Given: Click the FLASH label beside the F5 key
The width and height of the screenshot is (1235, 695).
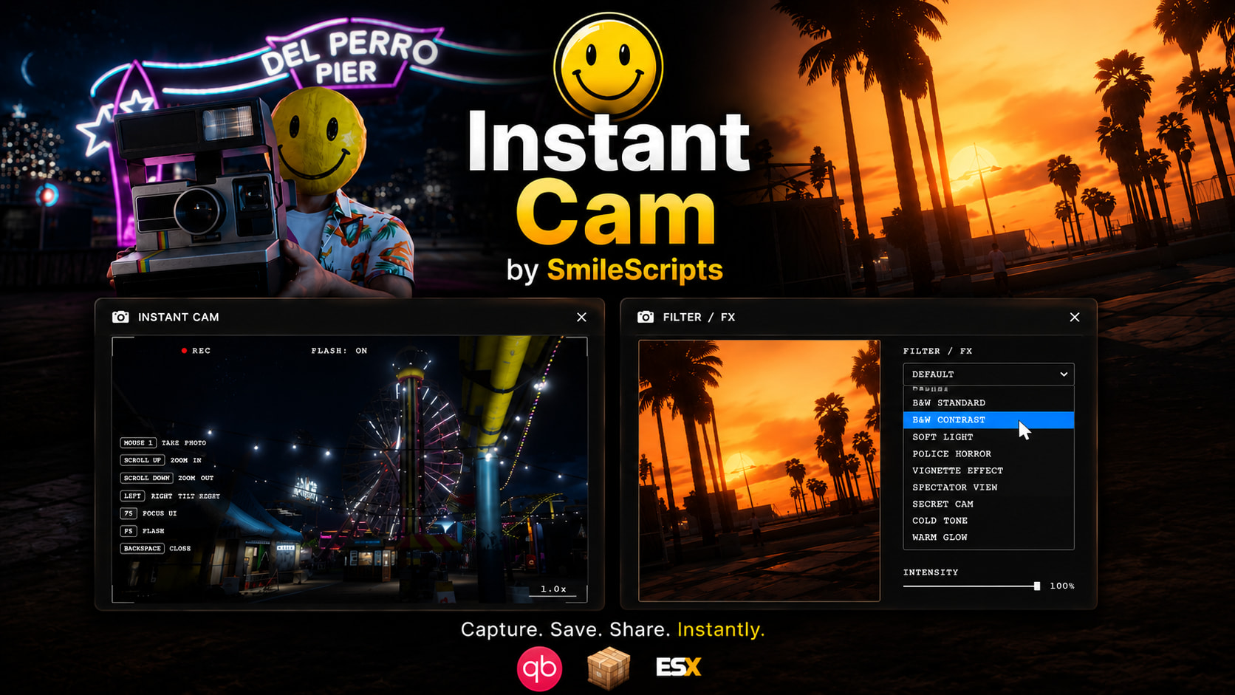Looking at the screenshot, I should (x=154, y=531).
